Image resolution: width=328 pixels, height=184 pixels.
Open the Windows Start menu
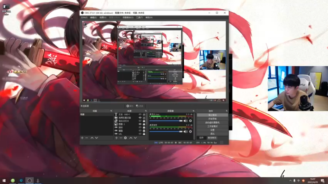tap(4, 180)
